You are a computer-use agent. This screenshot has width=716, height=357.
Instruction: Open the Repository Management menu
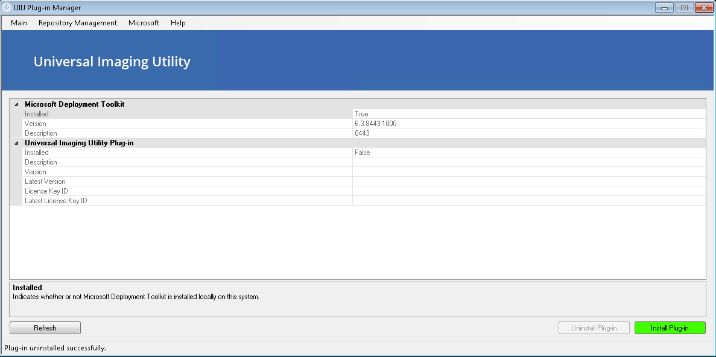pos(78,23)
